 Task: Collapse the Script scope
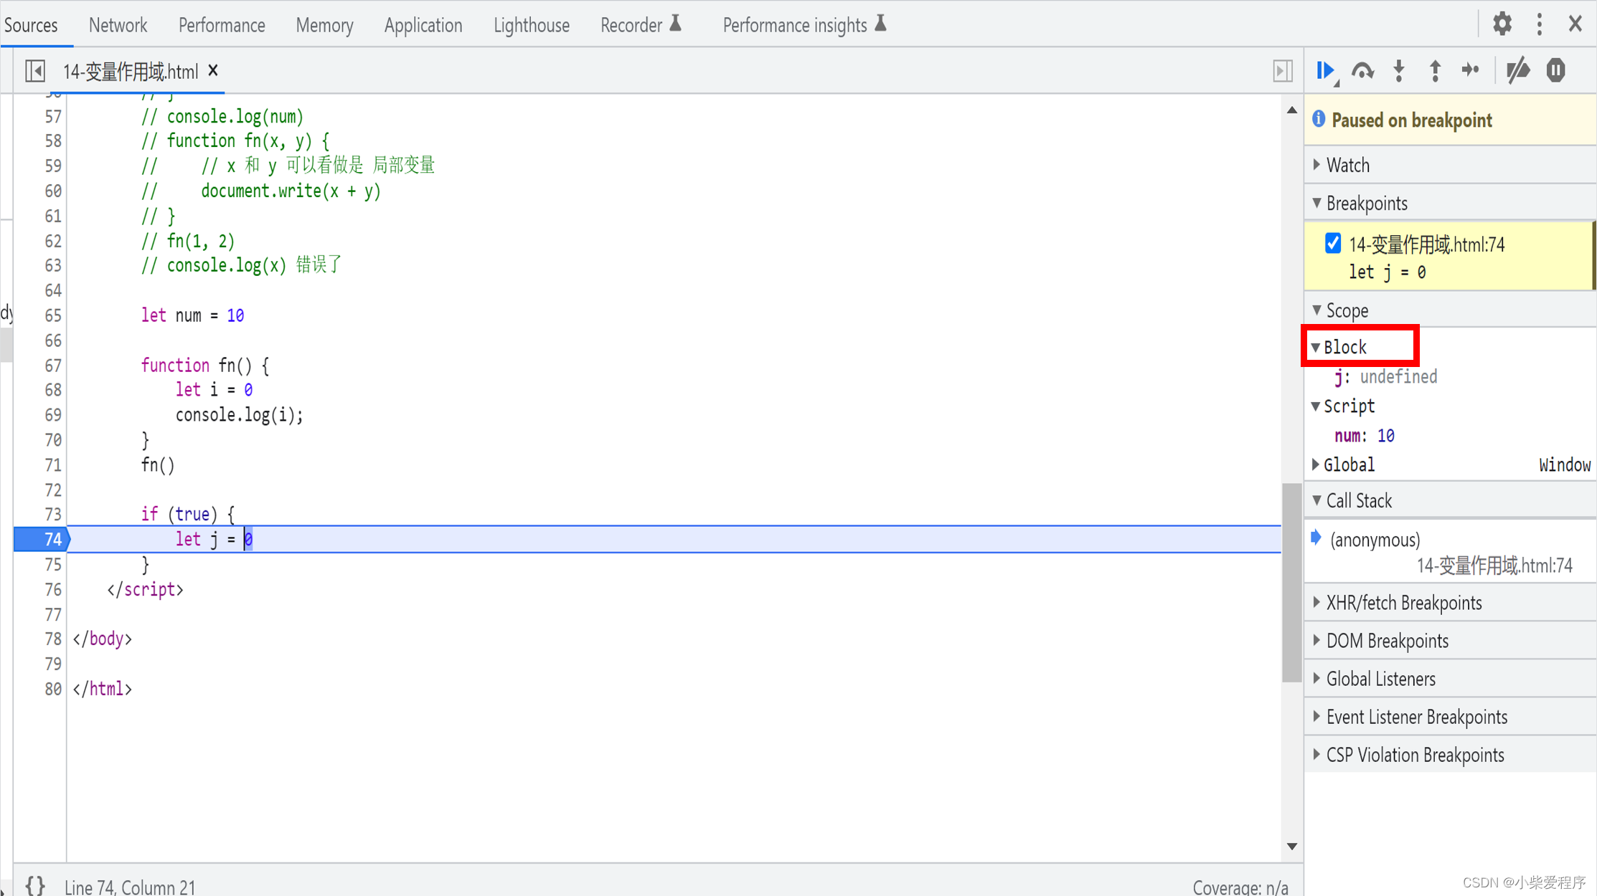tap(1316, 406)
